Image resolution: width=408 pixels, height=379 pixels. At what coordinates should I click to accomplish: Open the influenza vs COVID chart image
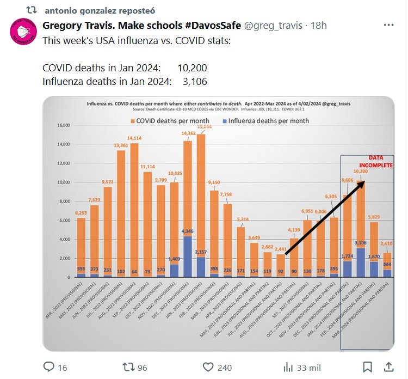[x=218, y=223]
